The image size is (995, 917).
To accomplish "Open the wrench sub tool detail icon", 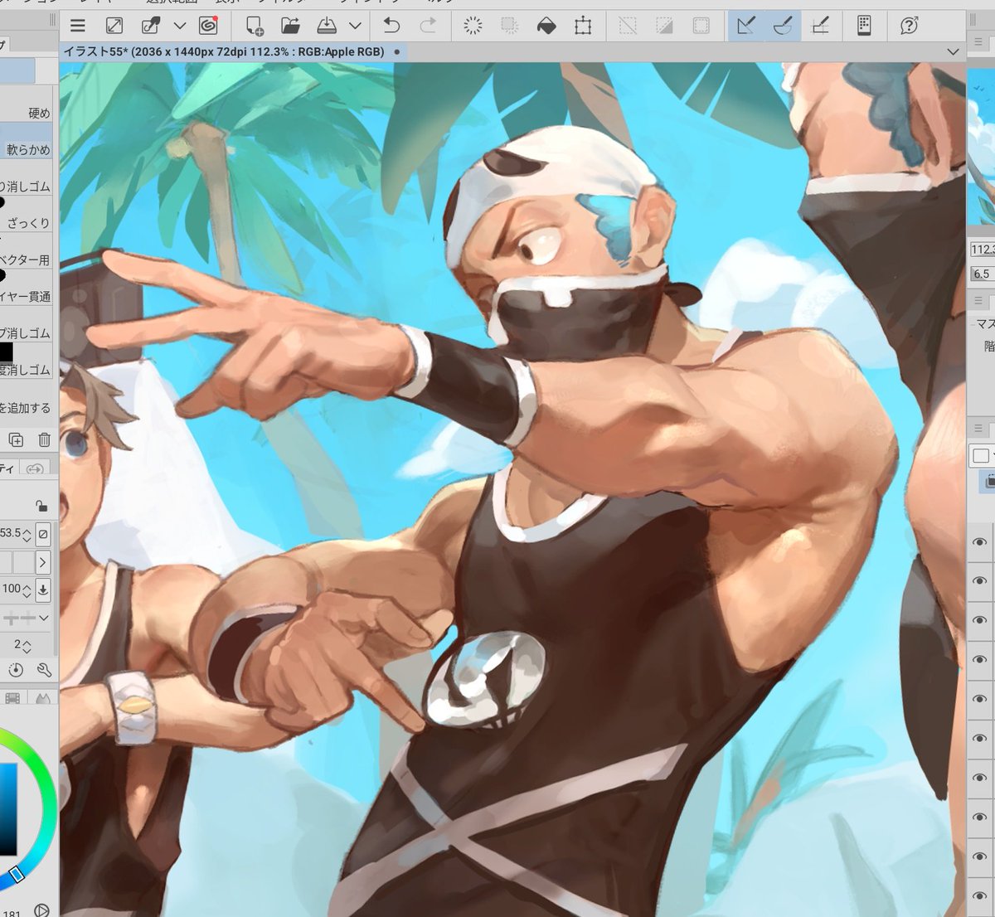I will point(44,670).
